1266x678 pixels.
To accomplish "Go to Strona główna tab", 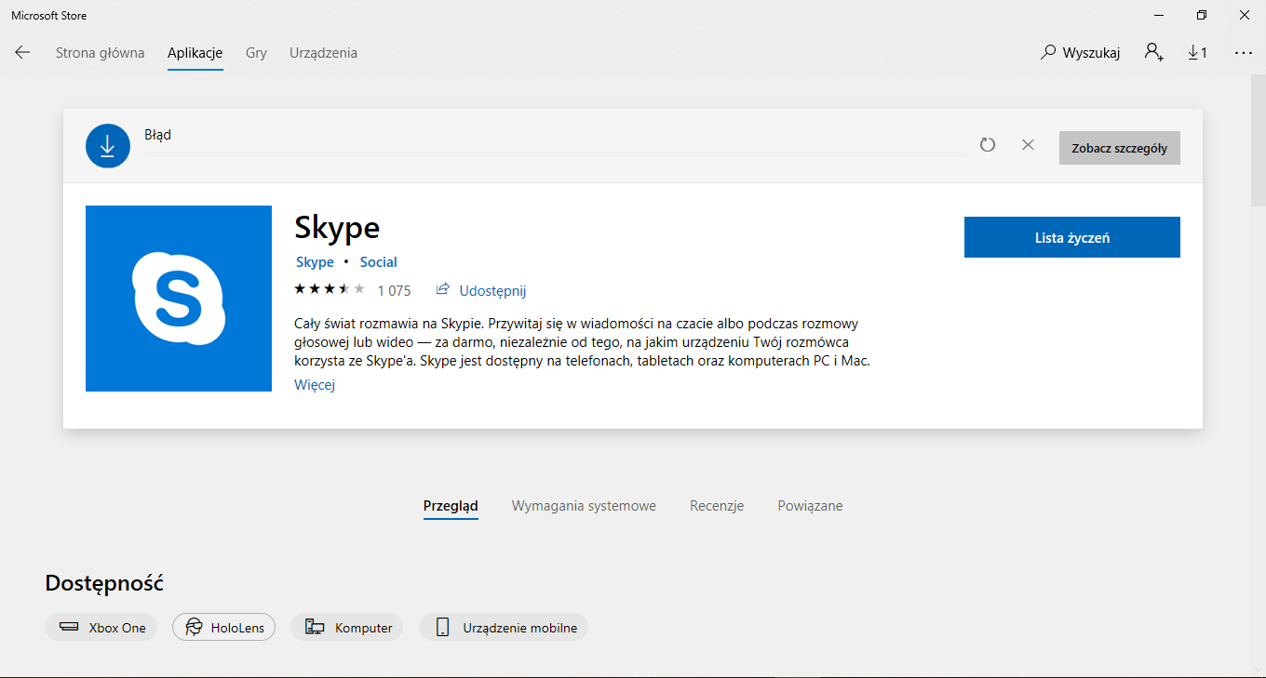I will [x=101, y=53].
